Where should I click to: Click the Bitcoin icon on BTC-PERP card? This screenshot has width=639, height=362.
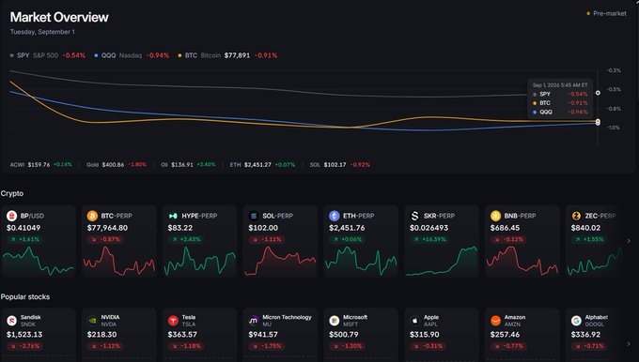(92, 216)
